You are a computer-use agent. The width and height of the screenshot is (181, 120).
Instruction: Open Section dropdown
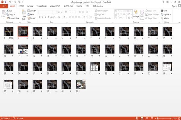32,18
